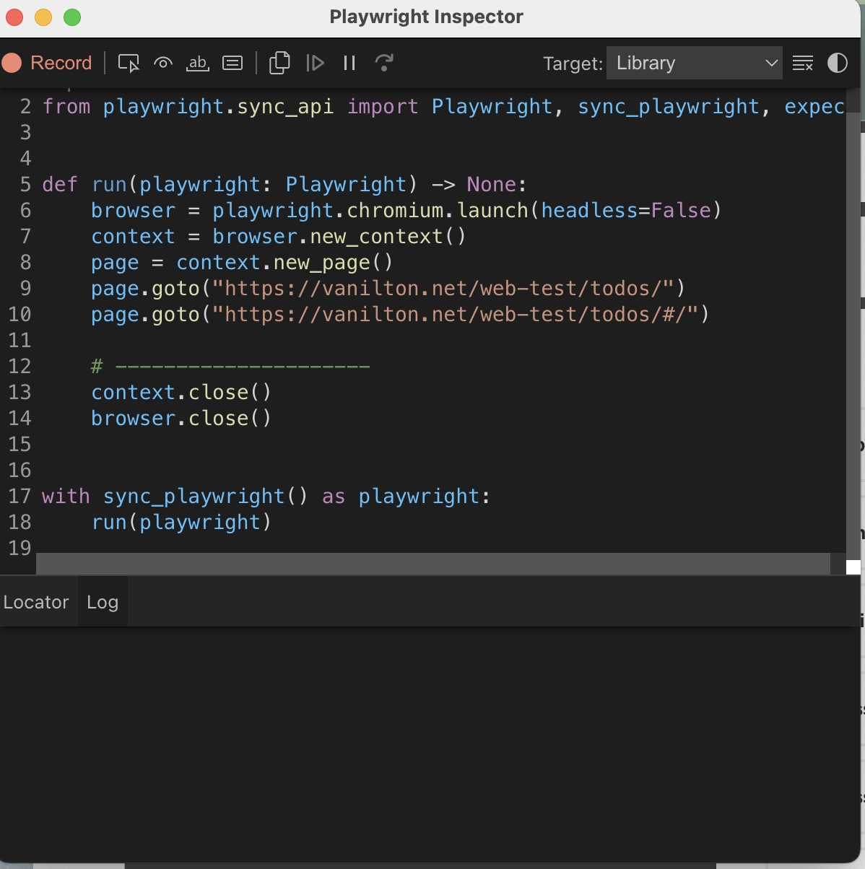This screenshot has width=865, height=869.
Task: Select the Assert value tool
Action: tap(232, 64)
